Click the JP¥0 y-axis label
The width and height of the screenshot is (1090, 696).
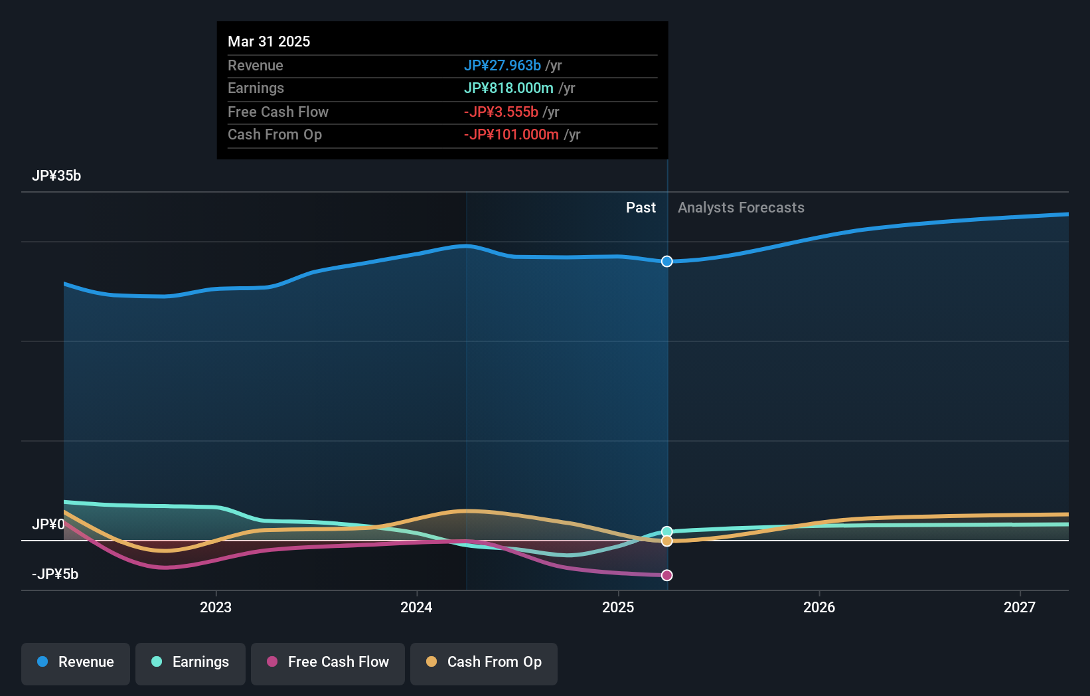48,524
